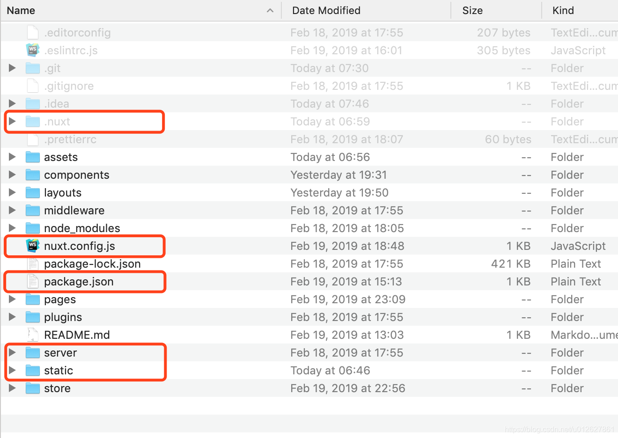Expand the node_modules folder triangle
The height and width of the screenshot is (438, 618).
click(12, 228)
